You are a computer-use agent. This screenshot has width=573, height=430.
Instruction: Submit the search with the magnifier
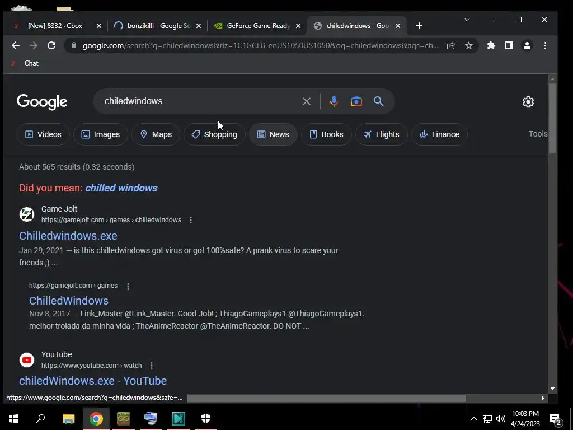tap(379, 101)
